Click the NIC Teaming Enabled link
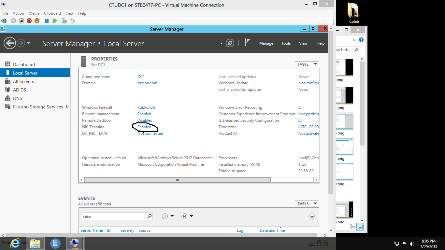445x250 pixels. [144, 127]
